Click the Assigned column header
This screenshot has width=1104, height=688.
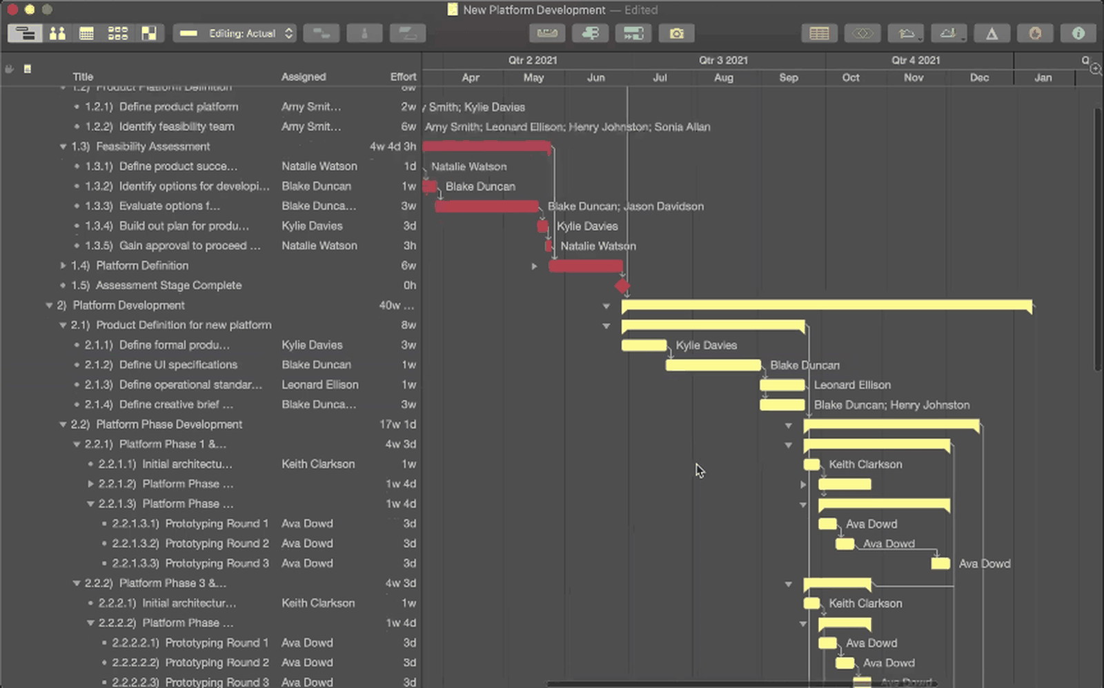pos(304,77)
